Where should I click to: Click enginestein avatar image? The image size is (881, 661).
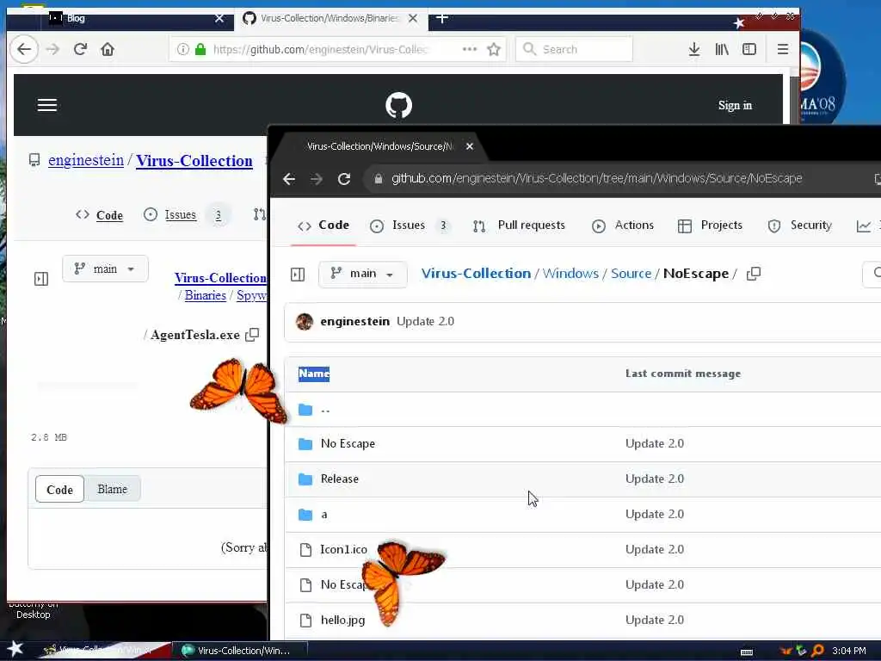pyautogui.click(x=305, y=322)
